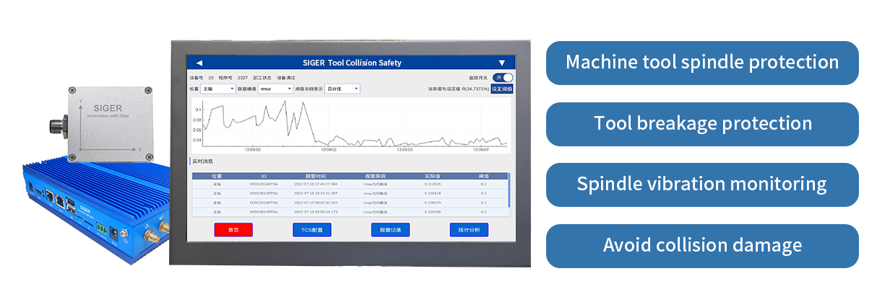Open the 统计分析 statistics page

(x=469, y=230)
